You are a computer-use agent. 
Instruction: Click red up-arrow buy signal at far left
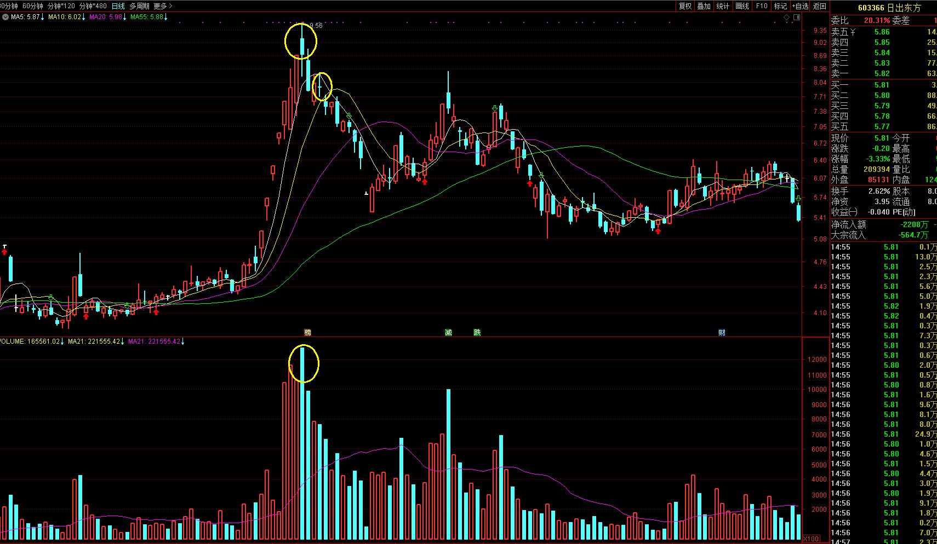(x=5, y=251)
